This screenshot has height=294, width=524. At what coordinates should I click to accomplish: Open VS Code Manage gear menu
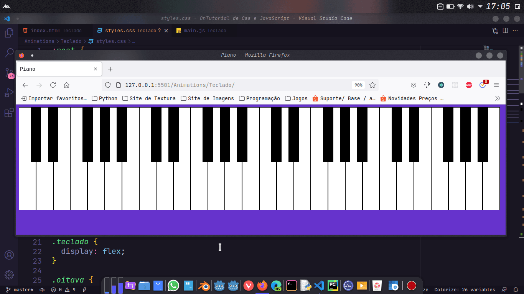9,275
